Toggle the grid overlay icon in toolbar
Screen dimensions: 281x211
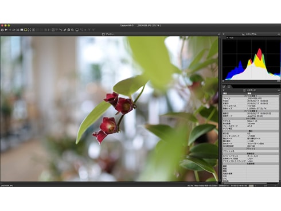pos(53,30)
